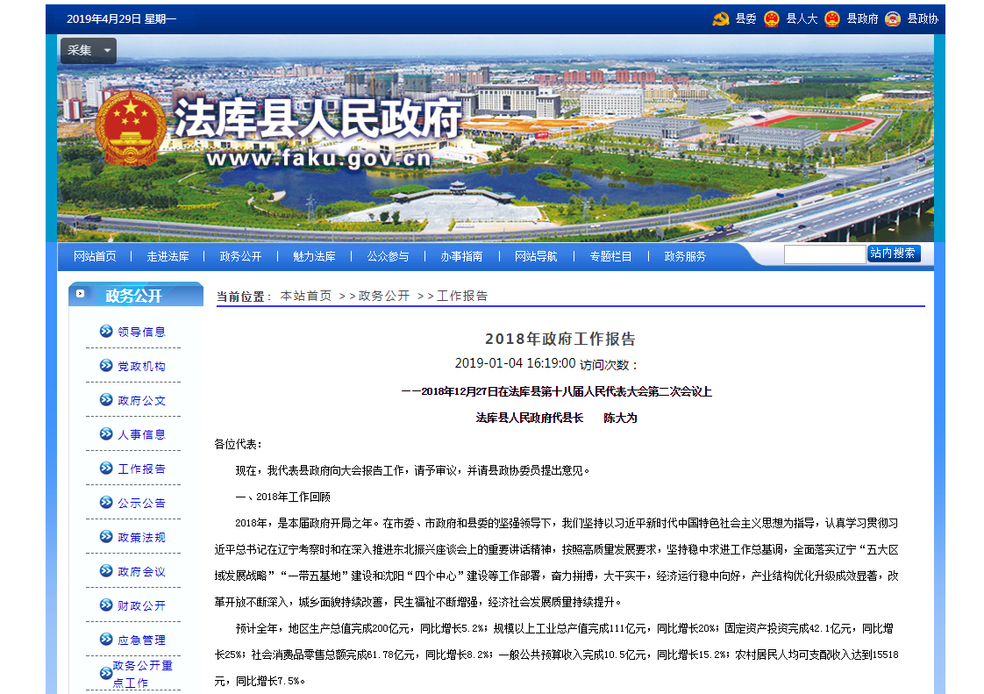Click the arrow icon beside 党政机构
Screen dimensions: 984x694
(x=106, y=366)
